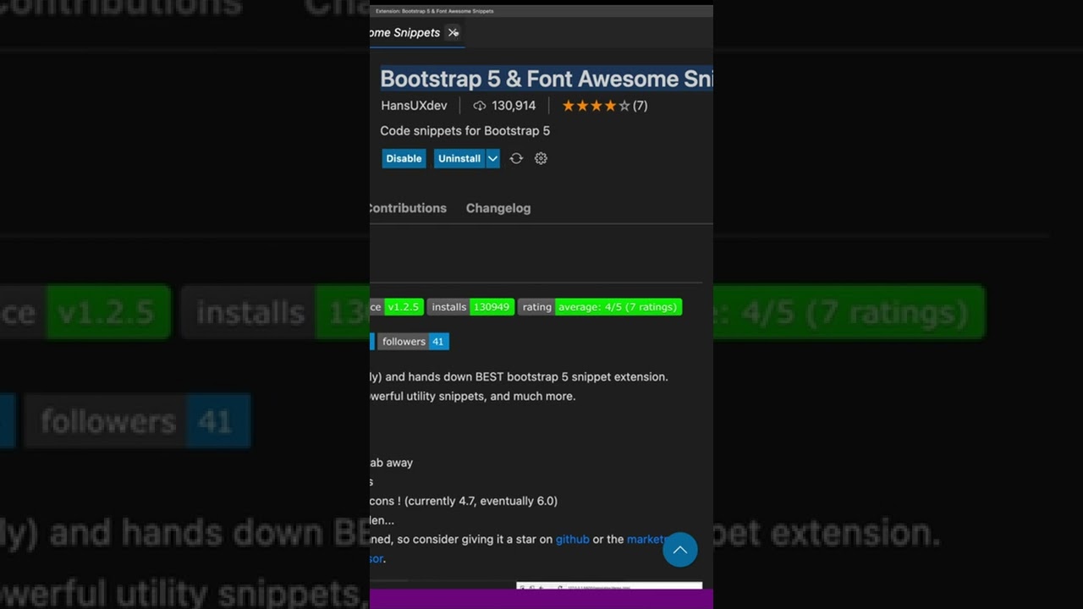Click the star rating (7)
This screenshot has height=609, width=1083.
click(605, 106)
